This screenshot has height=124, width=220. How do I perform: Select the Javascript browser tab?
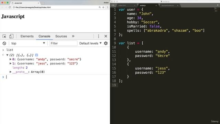click(25, 3)
